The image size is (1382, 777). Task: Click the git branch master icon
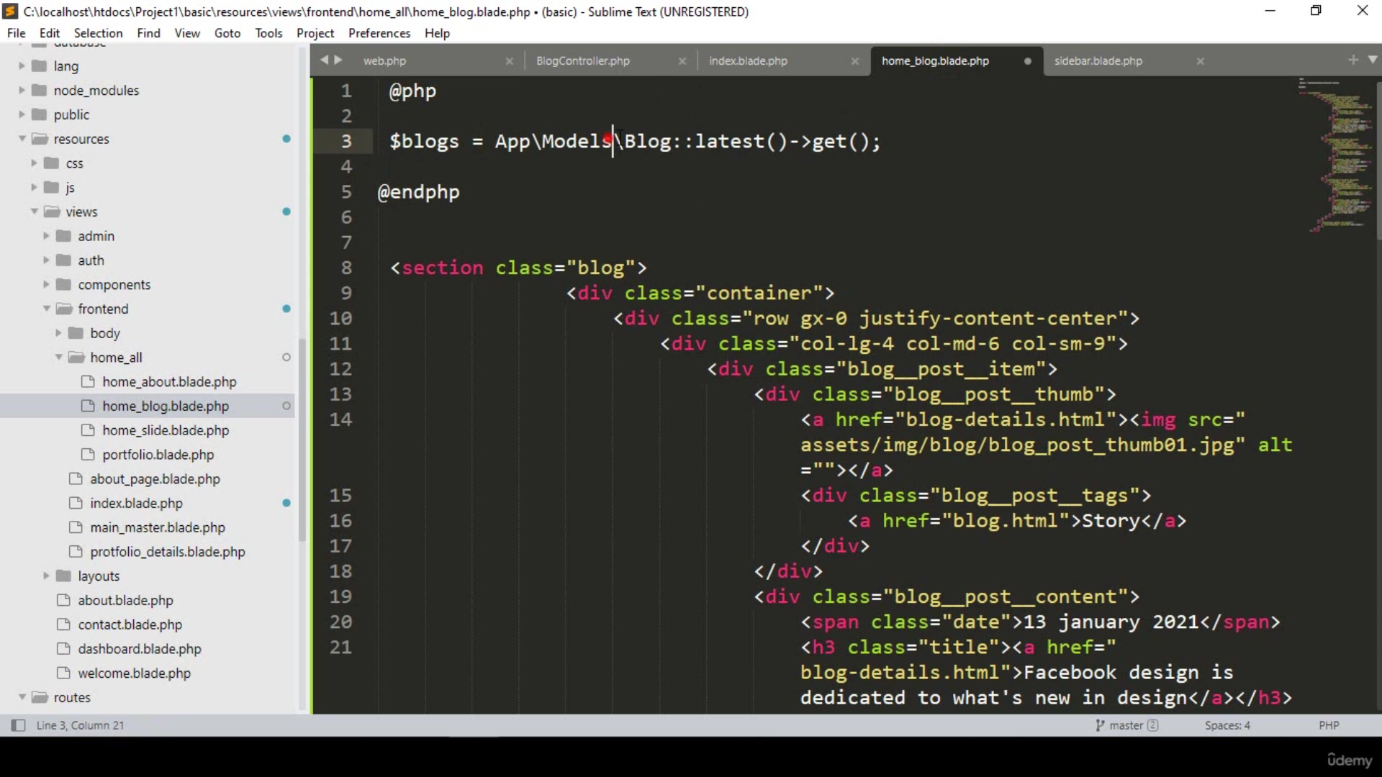point(1100,725)
